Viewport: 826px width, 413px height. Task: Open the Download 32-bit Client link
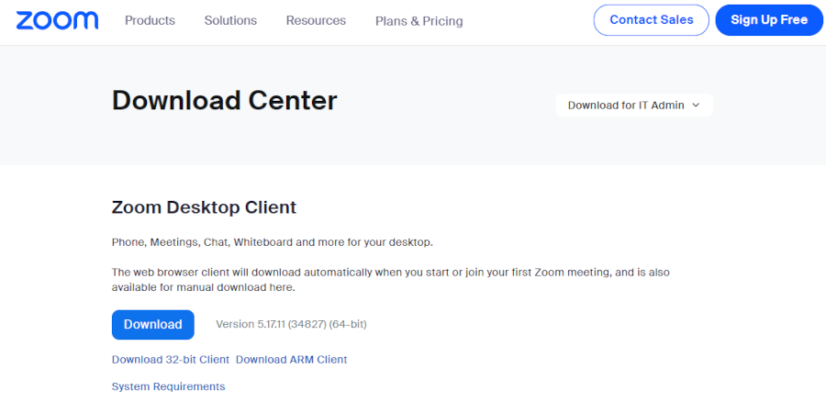pos(171,360)
